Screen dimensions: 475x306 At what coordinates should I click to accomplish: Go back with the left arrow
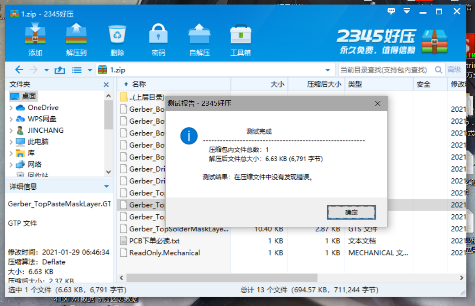[19, 70]
